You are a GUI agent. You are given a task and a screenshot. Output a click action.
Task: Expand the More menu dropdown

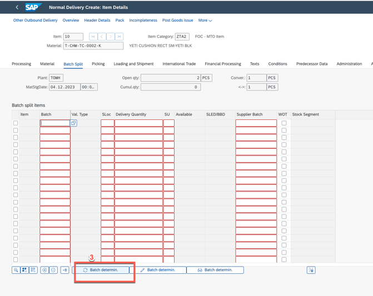205,21
